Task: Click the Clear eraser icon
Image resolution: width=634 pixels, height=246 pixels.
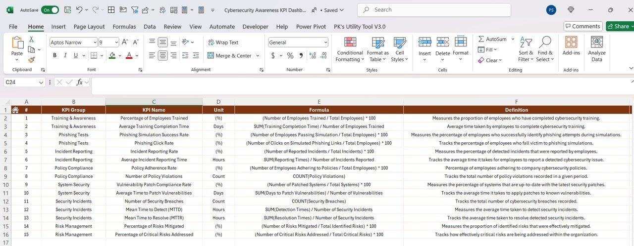Action: [x=481, y=60]
